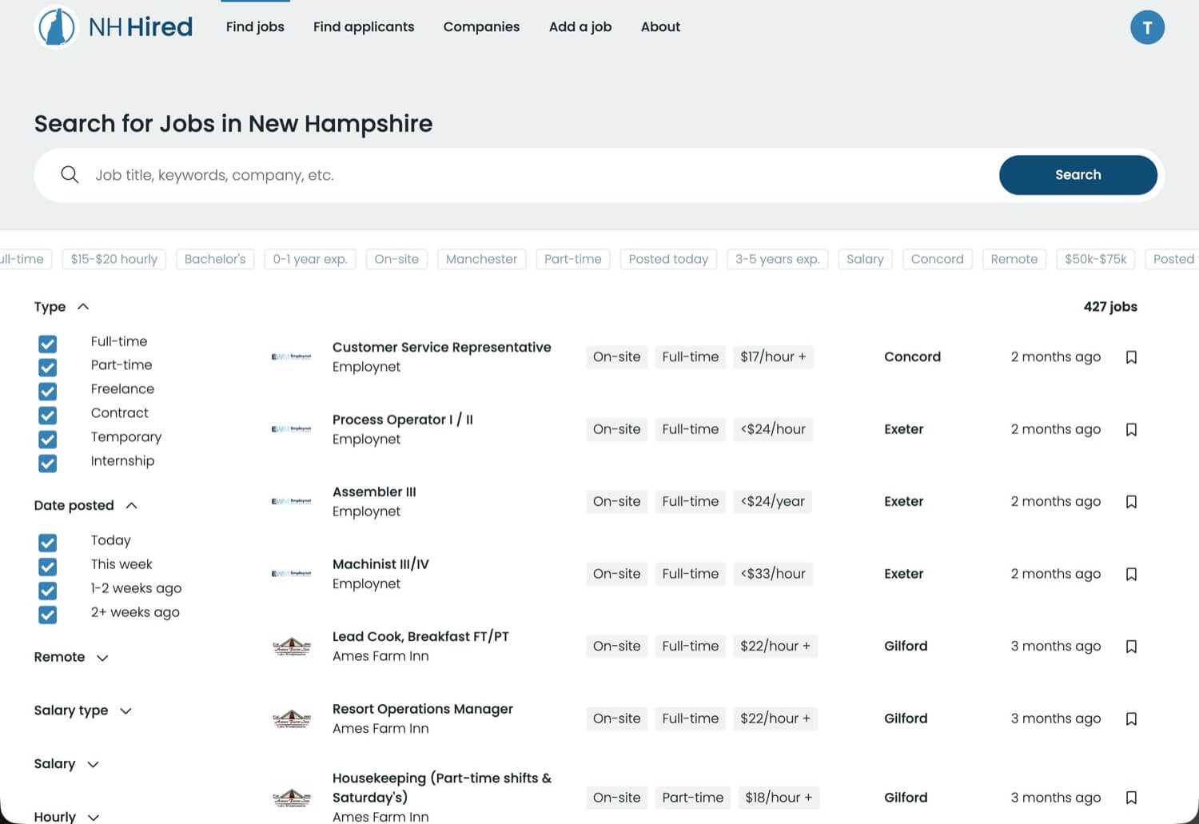Click Ames Farm Inn logo beside Resort Operations Manager
The height and width of the screenshot is (824, 1199).
point(292,719)
